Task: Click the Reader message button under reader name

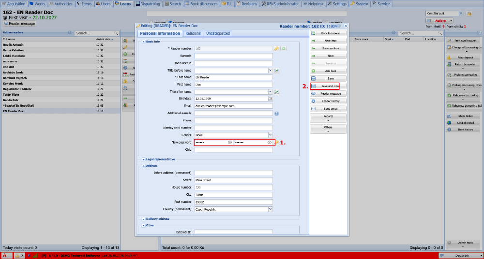Action: pos(19,23)
